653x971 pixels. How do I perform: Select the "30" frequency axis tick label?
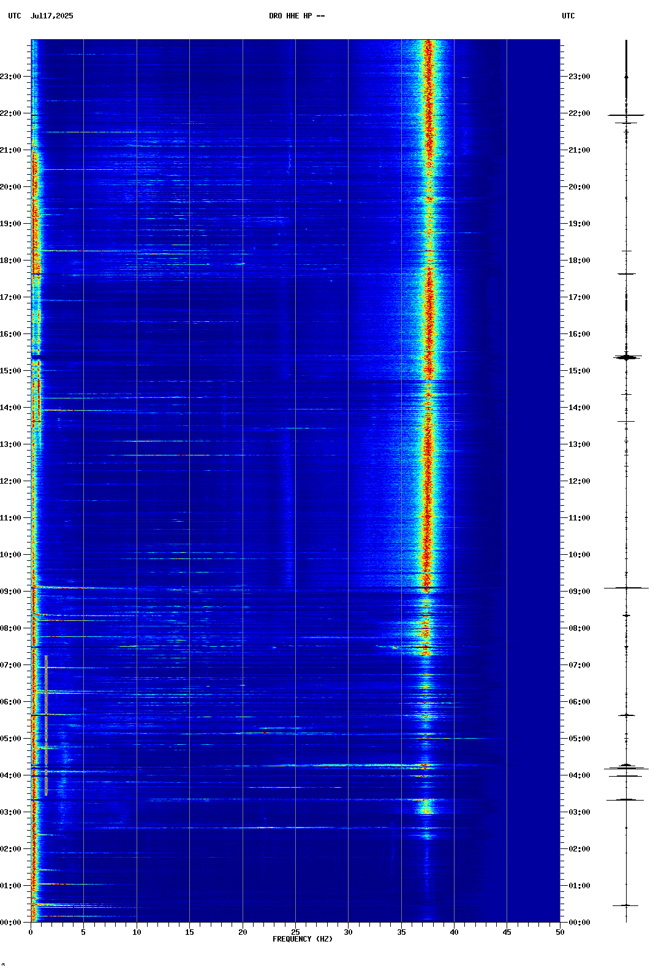[x=348, y=932]
